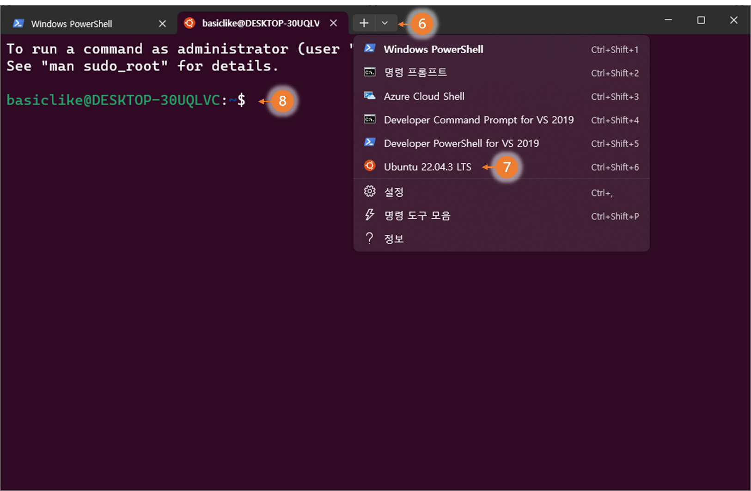Screen dimensions: 751x491
Task: Click the 'To run a command as administrator' line
Action: [x=180, y=49]
